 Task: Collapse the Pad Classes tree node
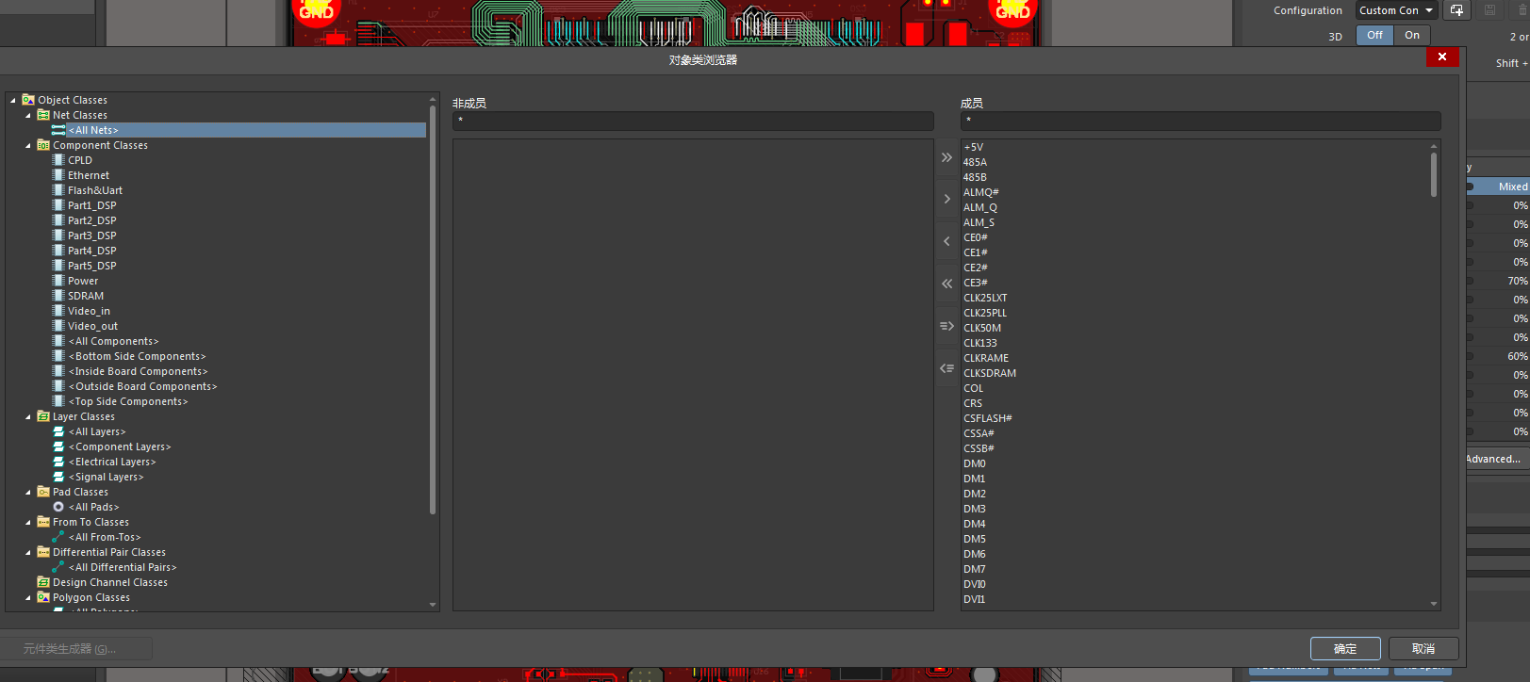coord(28,492)
